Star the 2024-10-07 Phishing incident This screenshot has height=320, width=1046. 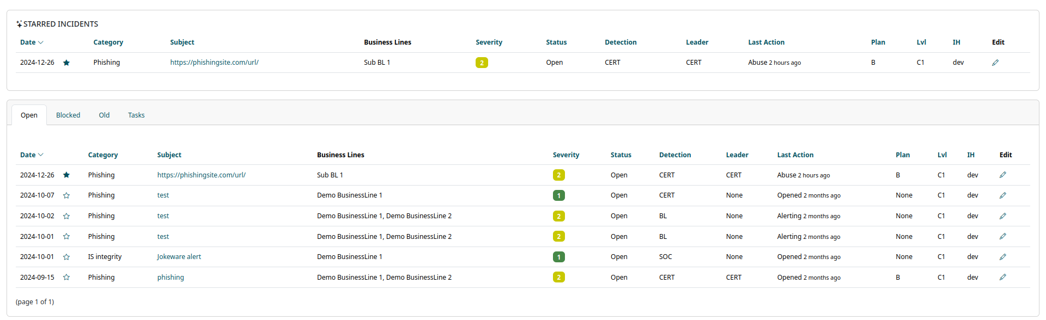66,195
